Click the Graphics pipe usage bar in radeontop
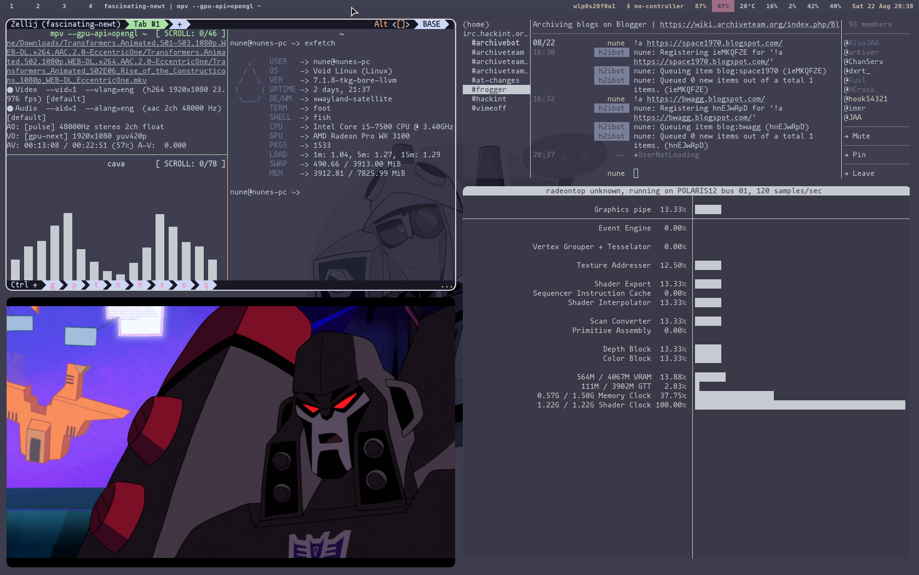 (x=708, y=210)
